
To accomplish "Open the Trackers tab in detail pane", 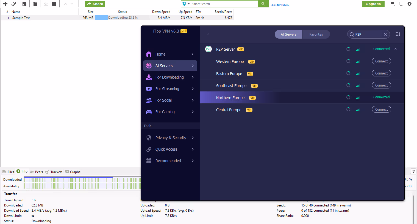I will pyautogui.click(x=54, y=172).
